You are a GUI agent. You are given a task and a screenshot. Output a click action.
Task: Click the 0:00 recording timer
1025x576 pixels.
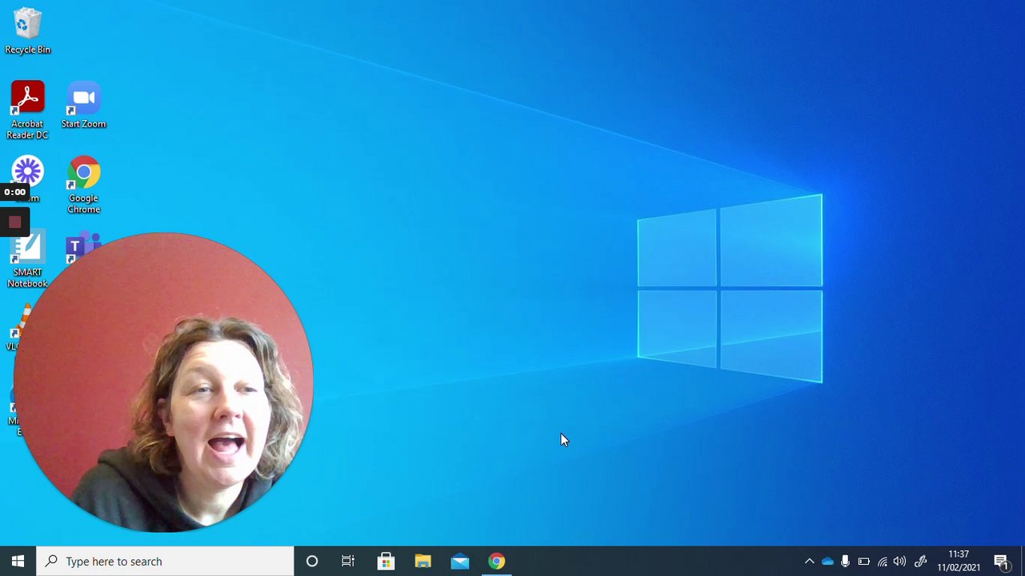[x=14, y=192]
